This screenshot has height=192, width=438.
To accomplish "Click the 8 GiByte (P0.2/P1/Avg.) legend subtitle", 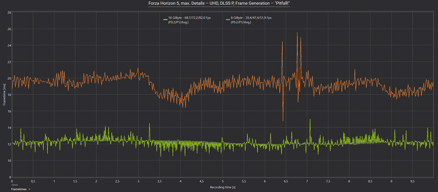I will tap(241, 22).
